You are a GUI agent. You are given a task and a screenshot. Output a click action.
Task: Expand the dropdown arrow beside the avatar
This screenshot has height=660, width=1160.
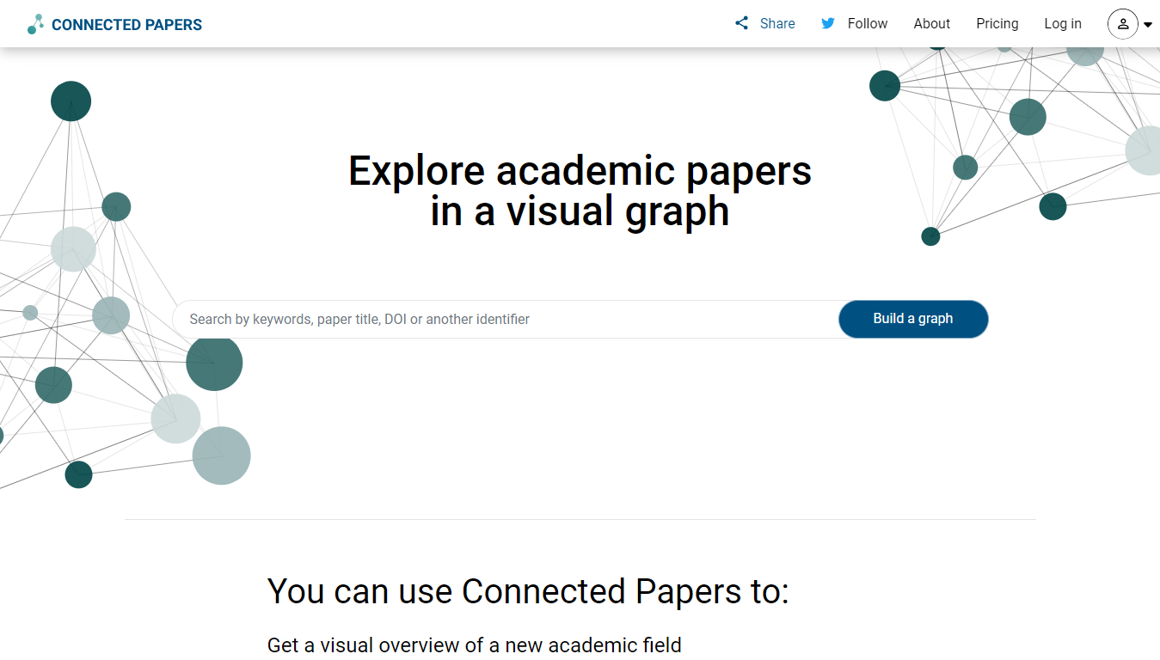coord(1148,25)
